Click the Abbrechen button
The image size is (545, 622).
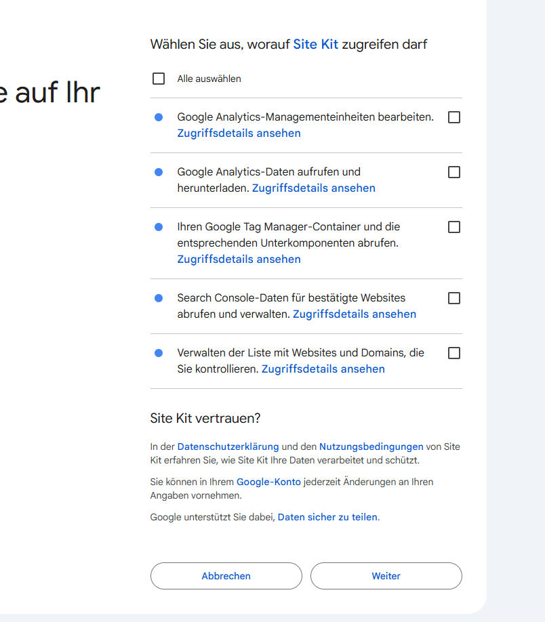pyautogui.click(x=226, y=576)
